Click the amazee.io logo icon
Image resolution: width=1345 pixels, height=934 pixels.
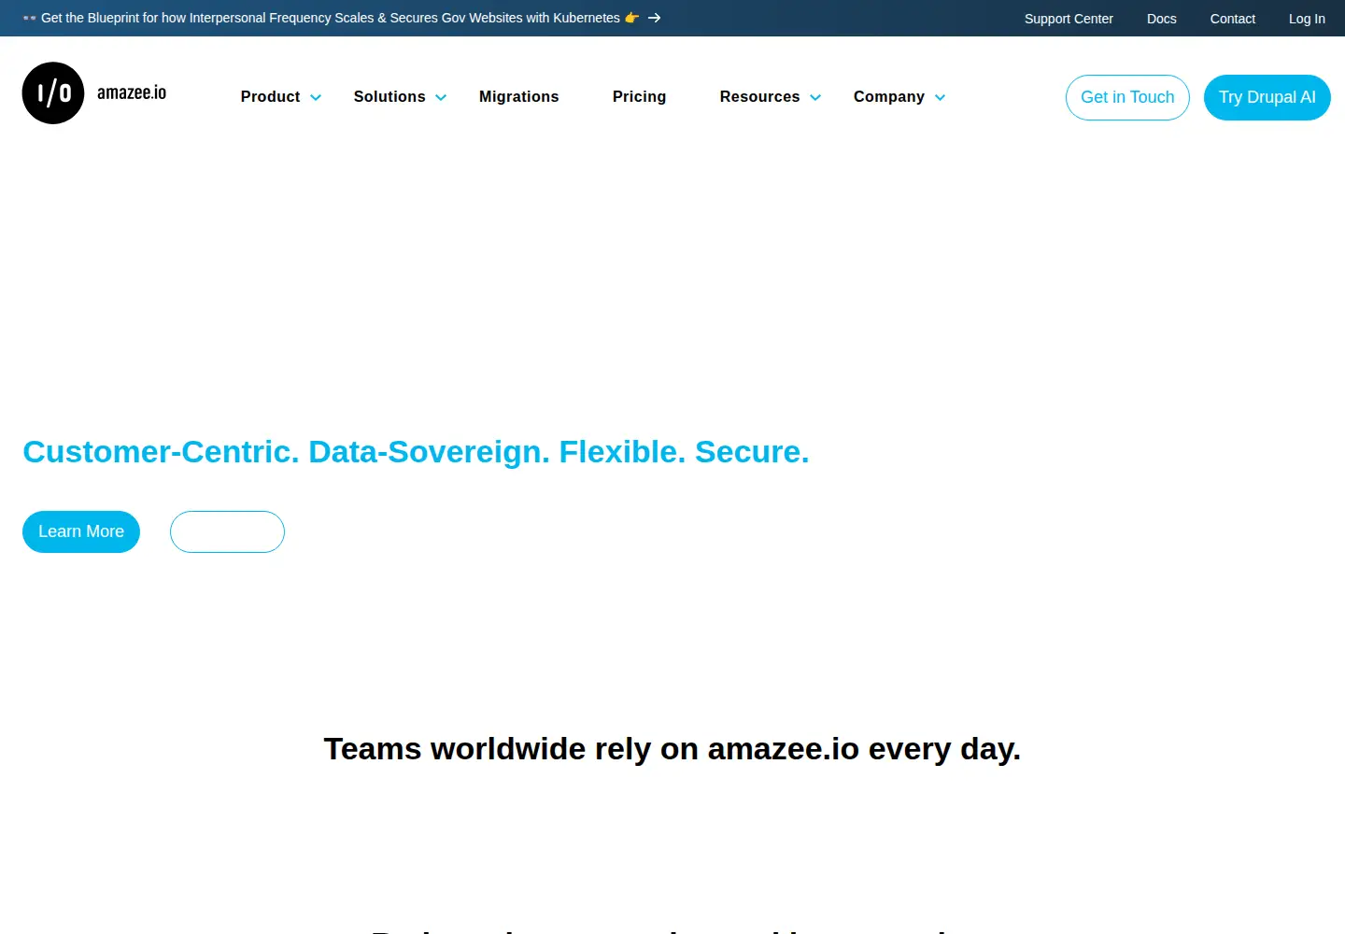53,93
